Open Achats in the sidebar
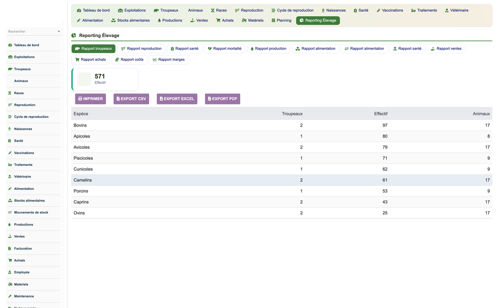 (x=34, y=260)
